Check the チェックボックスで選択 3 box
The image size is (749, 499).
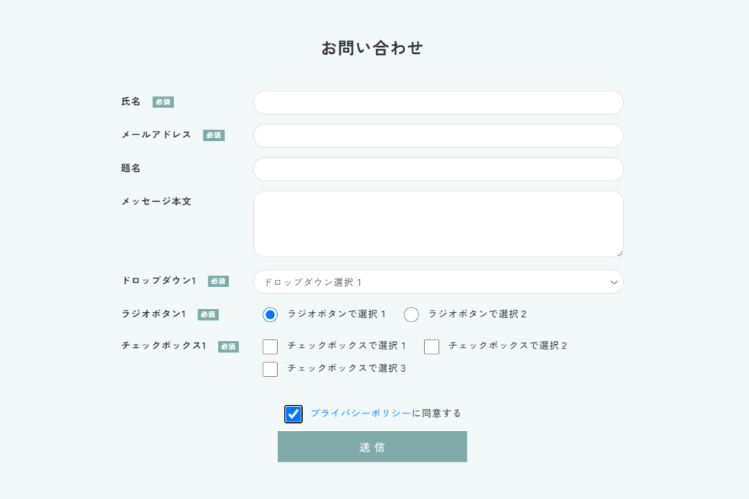pos(271,369)
